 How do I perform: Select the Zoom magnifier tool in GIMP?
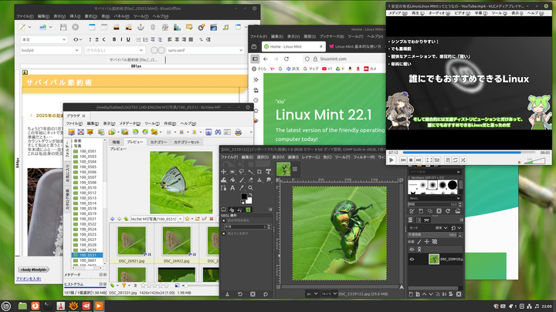pyautogui.click(x=250, y=188)
